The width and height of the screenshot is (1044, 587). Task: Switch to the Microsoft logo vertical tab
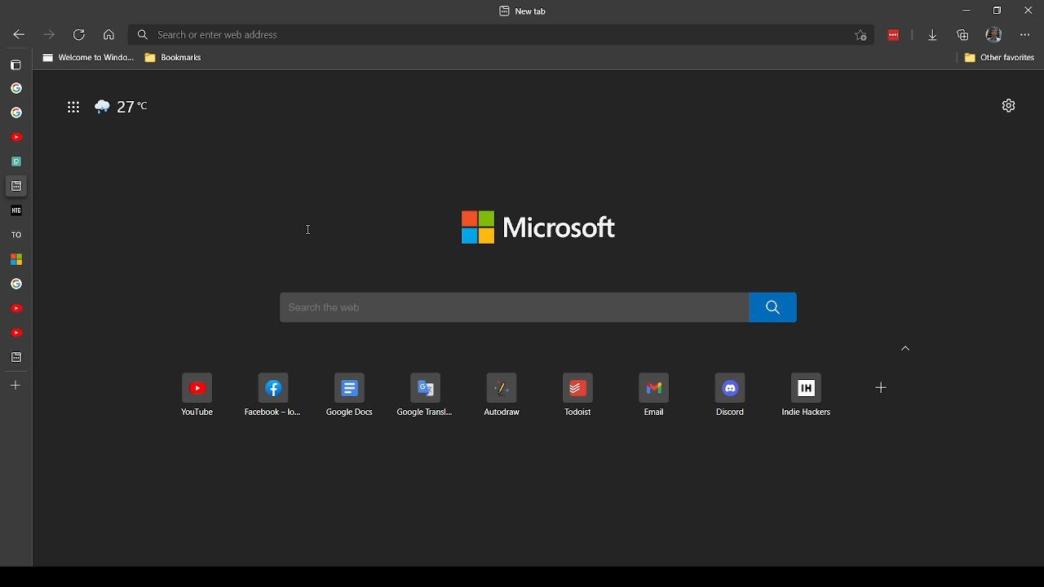pyautogui.click(x=16, y=260)
